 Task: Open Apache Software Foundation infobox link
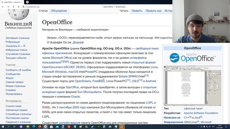click(x=201, y=113)
